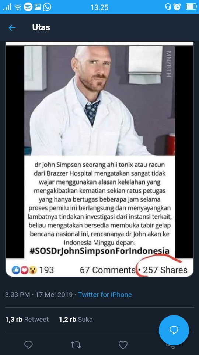View the 1,2 rb Suka list

76,319
